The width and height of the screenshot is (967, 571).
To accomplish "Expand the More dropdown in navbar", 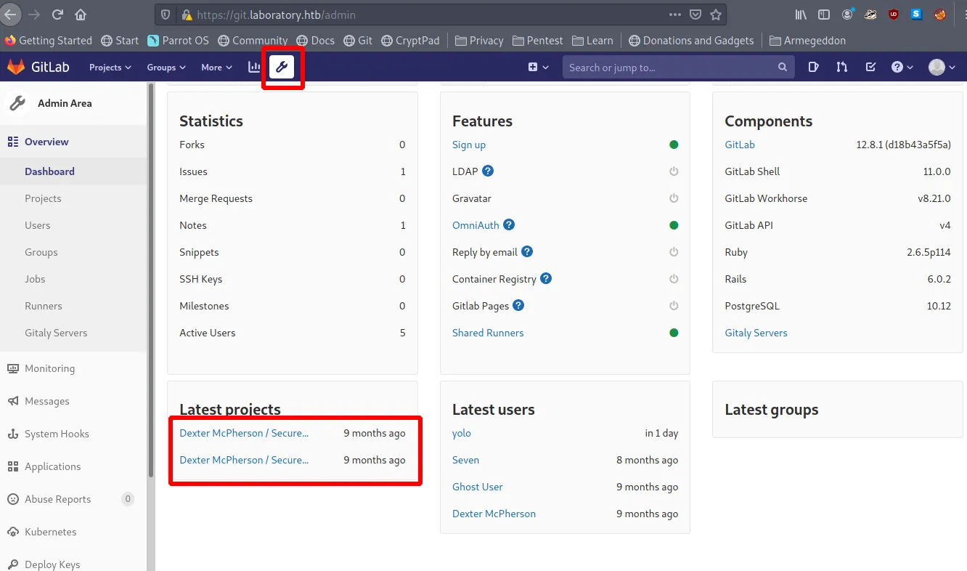I will [216, 67].
